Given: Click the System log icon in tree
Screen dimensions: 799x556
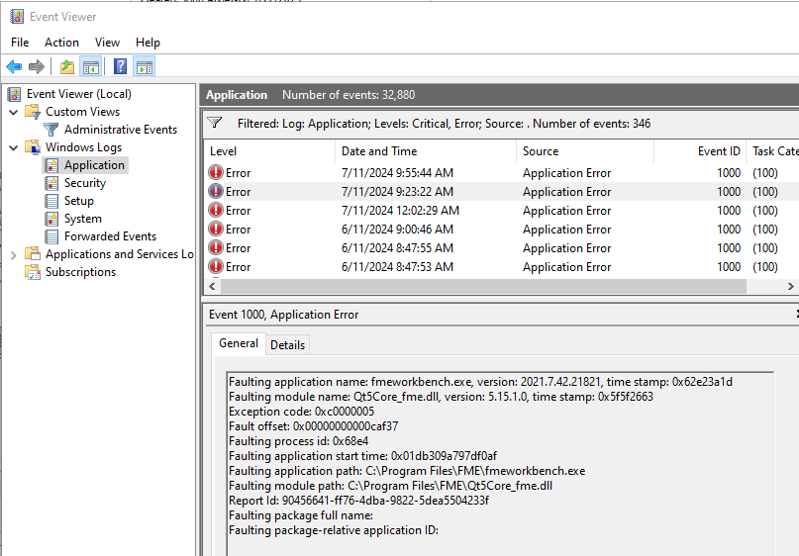Looking at the screenshot, I should [51, 219].
